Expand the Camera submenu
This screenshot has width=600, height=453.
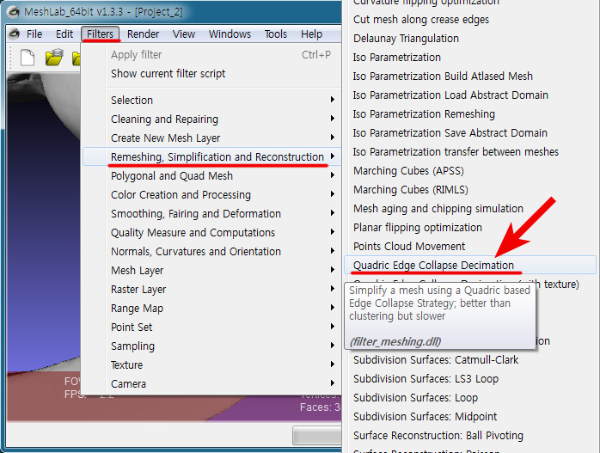pyautogui.click(x=211, y=383)
